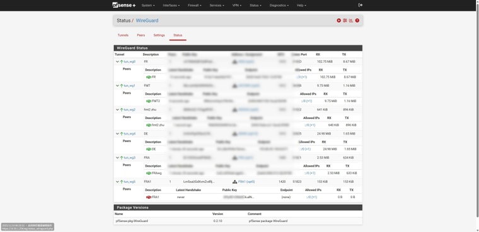Click the 51823 listen port of tun_wg5
This screenshot has width=479, height=232.
tap(297, 182)
